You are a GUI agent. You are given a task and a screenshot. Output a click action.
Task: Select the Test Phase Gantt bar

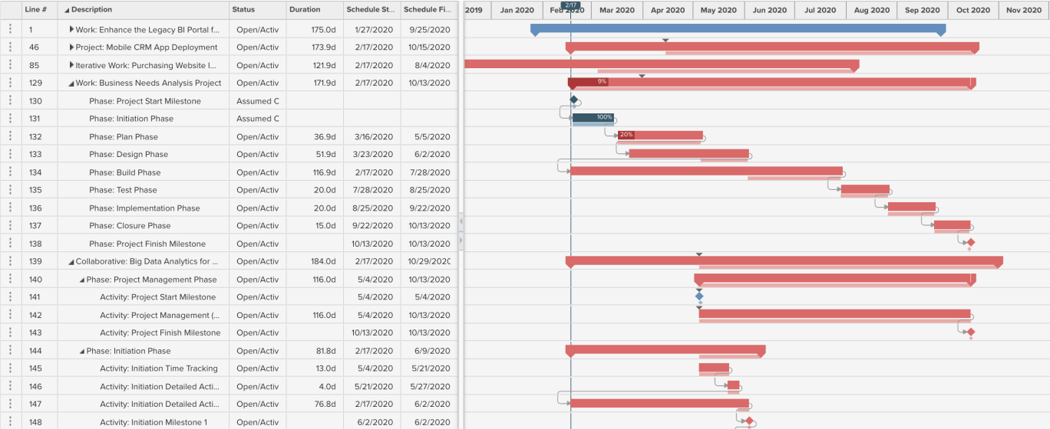pyautogui.click(x=865, y=188)
